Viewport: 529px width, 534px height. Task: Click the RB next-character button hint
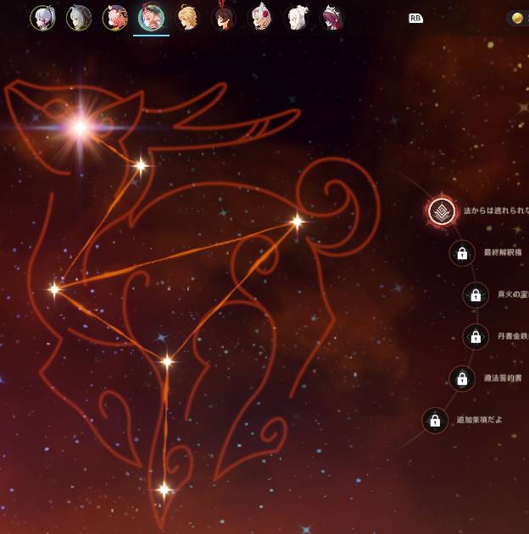pos(415,19)
